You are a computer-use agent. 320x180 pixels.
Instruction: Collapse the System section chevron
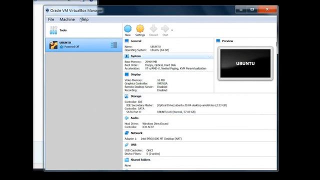pyautogui.click(x=210, y=56)
